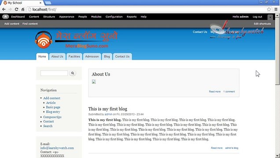This screenshot has width=280, height=158.
Task: Click Read more under About Us
Action: [x=215, y=92]
